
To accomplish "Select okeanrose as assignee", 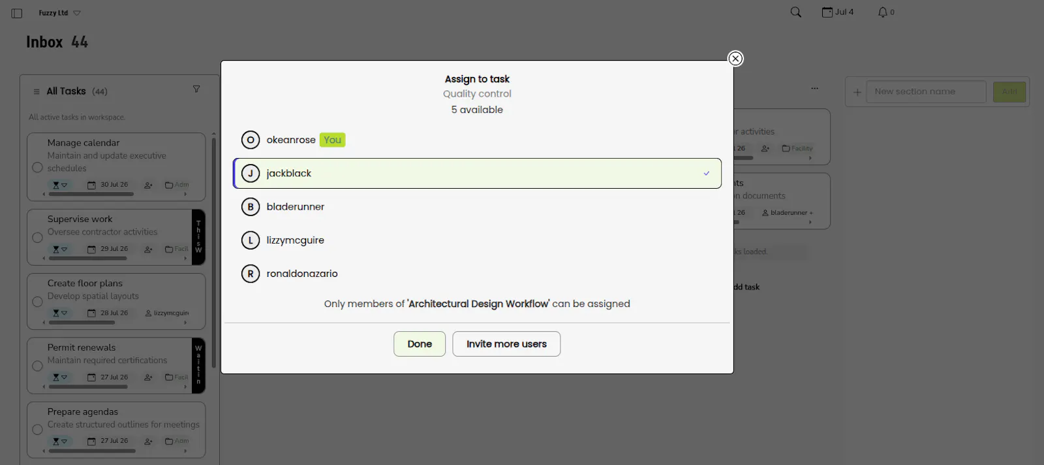I will (x=477, y=140).
